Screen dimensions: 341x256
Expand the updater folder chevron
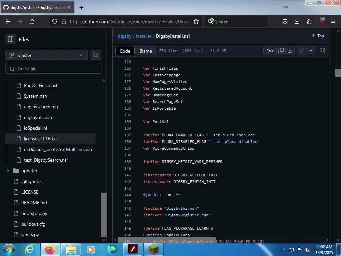(x=8, y=171)
